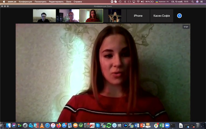The width and height of the screenshot is (206, 129).
Task: Open Mission Control in the Dock
Action: pyautogui.click(x=20, y=125)
